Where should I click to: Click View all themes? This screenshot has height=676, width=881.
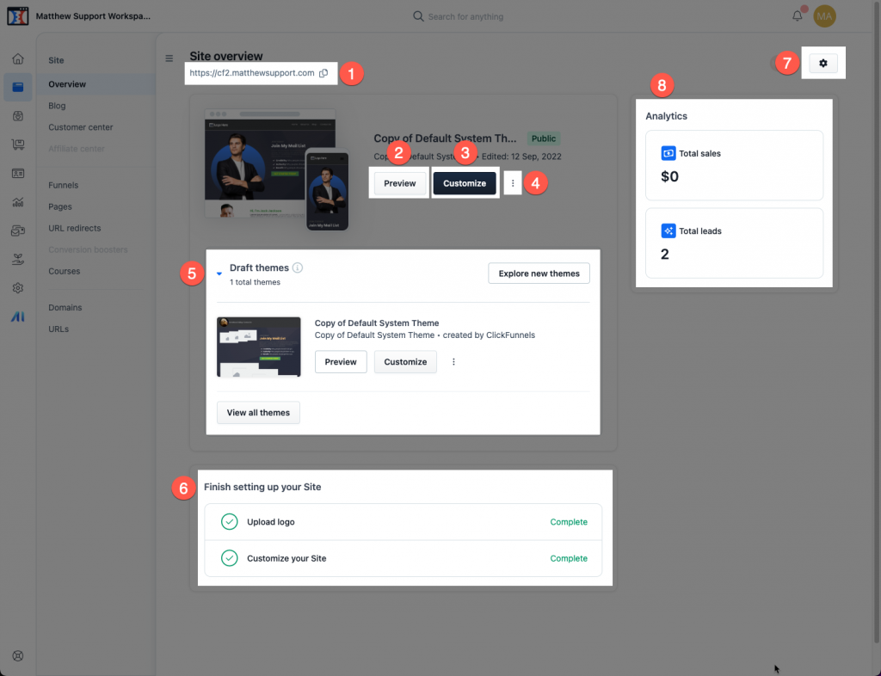click(258, 412)
